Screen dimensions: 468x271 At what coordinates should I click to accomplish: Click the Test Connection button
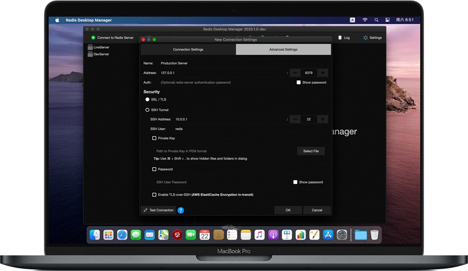(158, 210)
